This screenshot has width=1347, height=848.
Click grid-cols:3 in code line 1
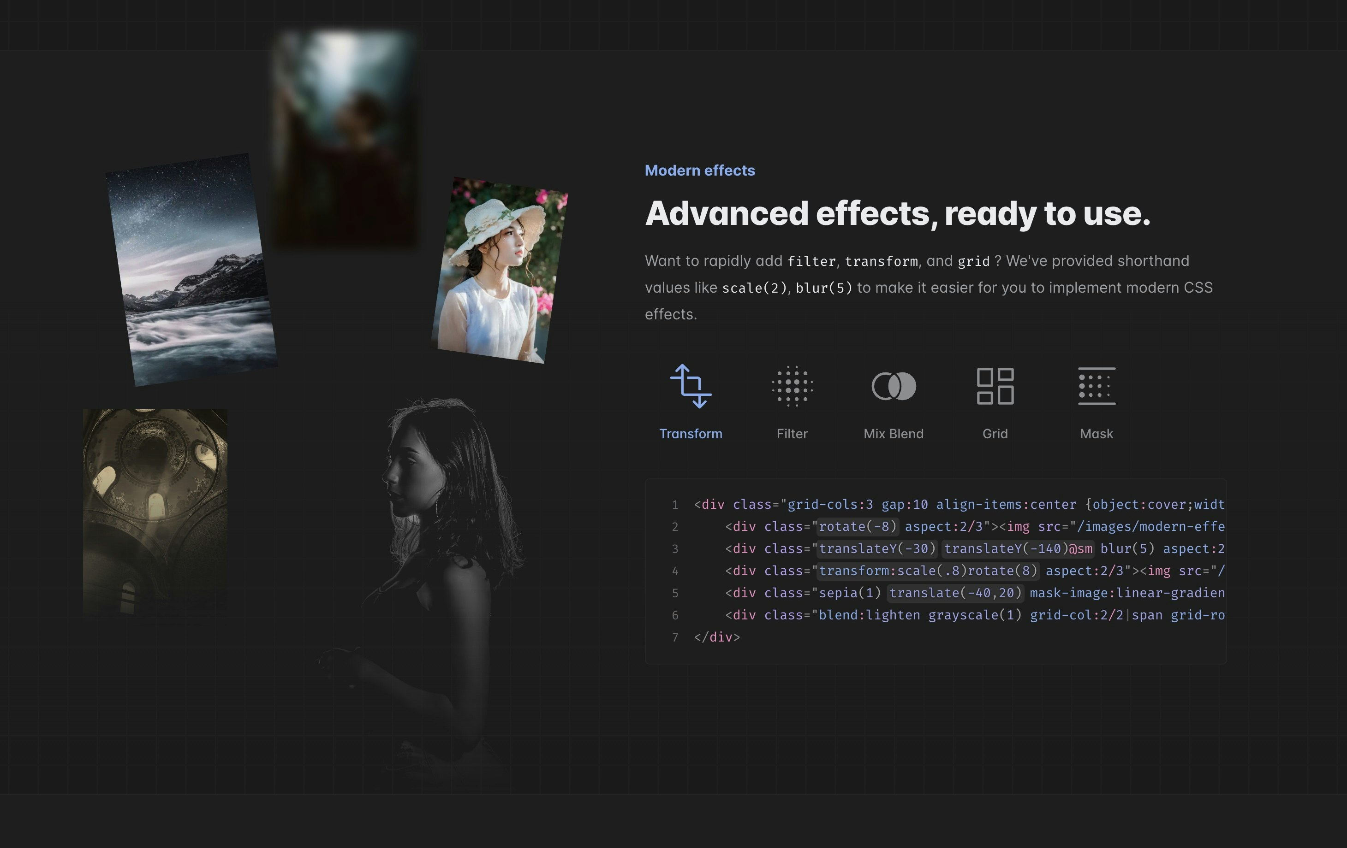830,505
